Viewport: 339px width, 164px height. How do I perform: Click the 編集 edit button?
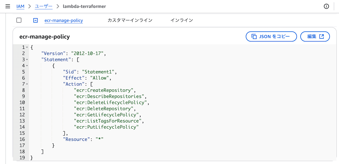(315, 36)
